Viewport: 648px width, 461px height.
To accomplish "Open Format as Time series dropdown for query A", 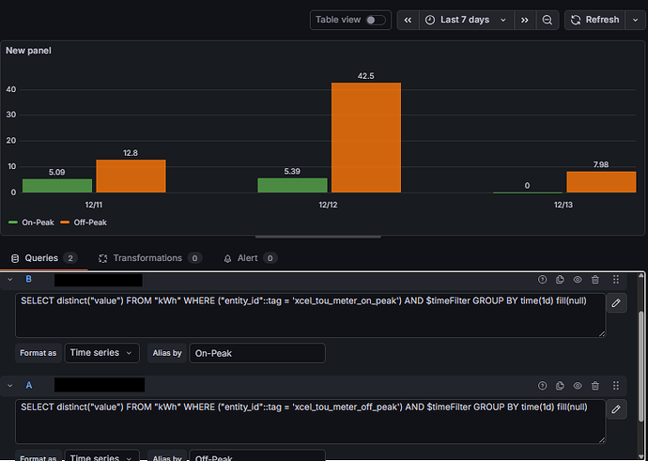I will tap(101, 456).
